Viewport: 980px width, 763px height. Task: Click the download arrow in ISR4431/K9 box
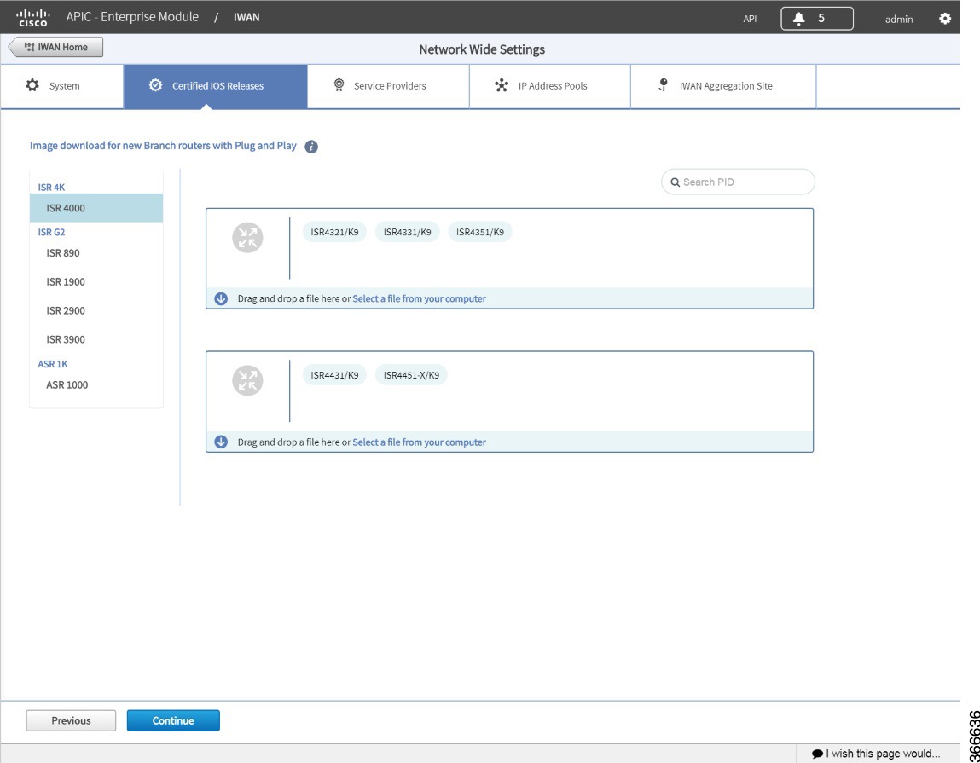[221, 442]
